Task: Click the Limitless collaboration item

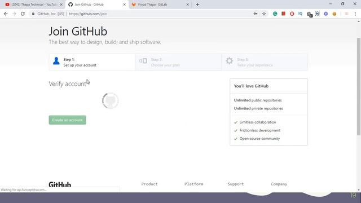Action: click(258, 122)
